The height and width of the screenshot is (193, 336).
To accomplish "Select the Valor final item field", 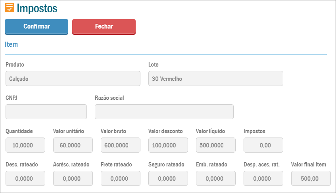I will [x=311, y=178].
